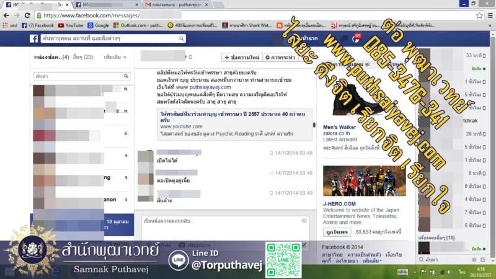496x279 pixels.
Task: Open the apps grid bookmark shortcut
Action: tap(5, 25)
